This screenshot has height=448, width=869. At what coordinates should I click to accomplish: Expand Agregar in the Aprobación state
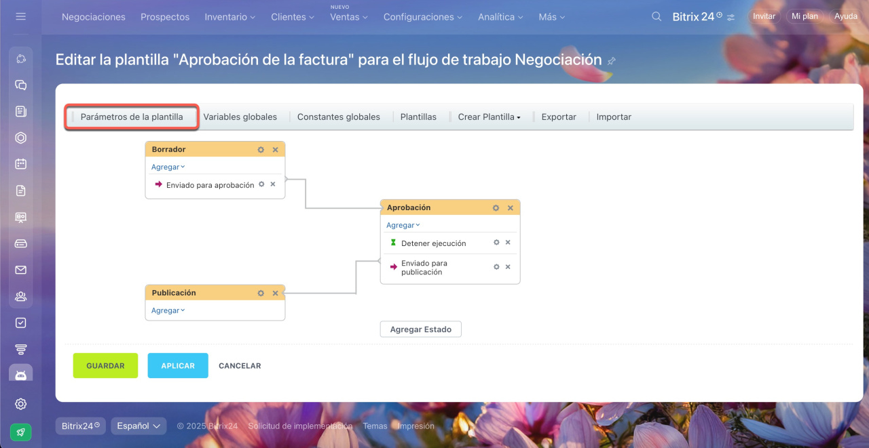(x=403, y=225)
